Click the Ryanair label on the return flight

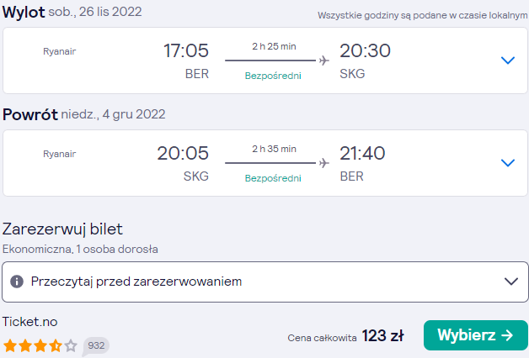(x=59, y=154)
